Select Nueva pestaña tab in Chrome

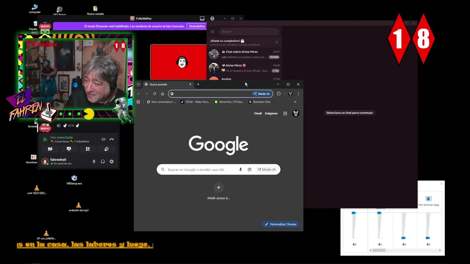click(168, 84)
